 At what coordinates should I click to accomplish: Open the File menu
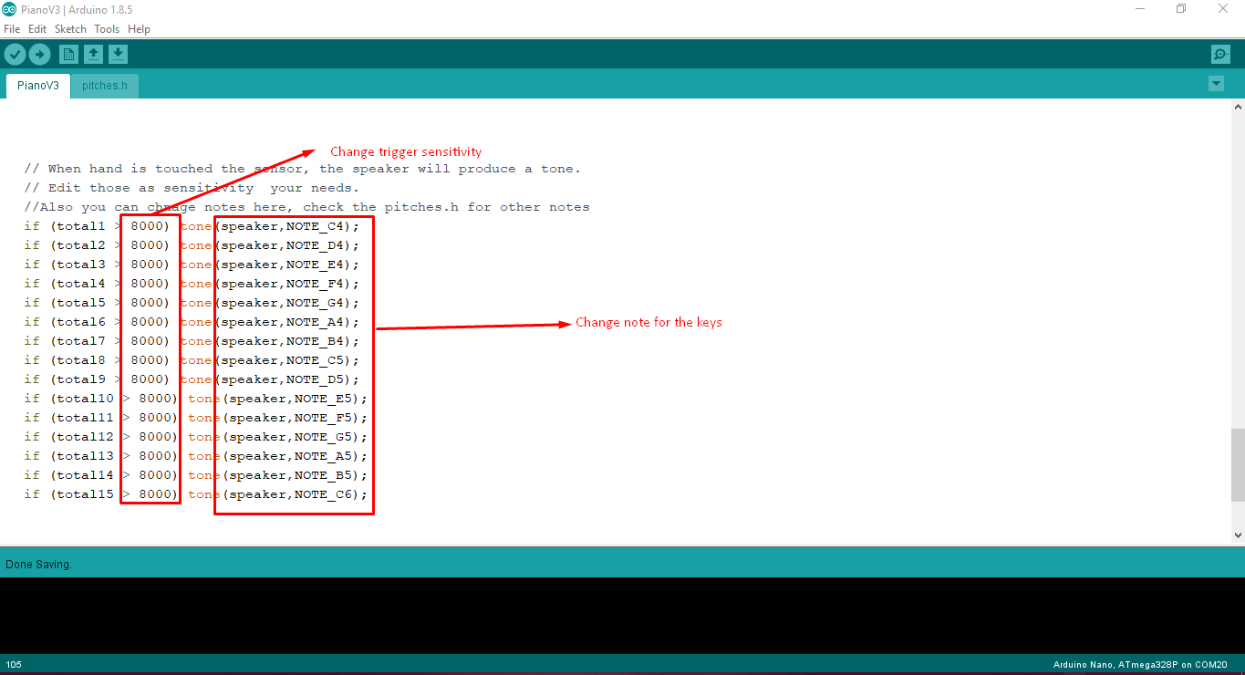point(12,29)
